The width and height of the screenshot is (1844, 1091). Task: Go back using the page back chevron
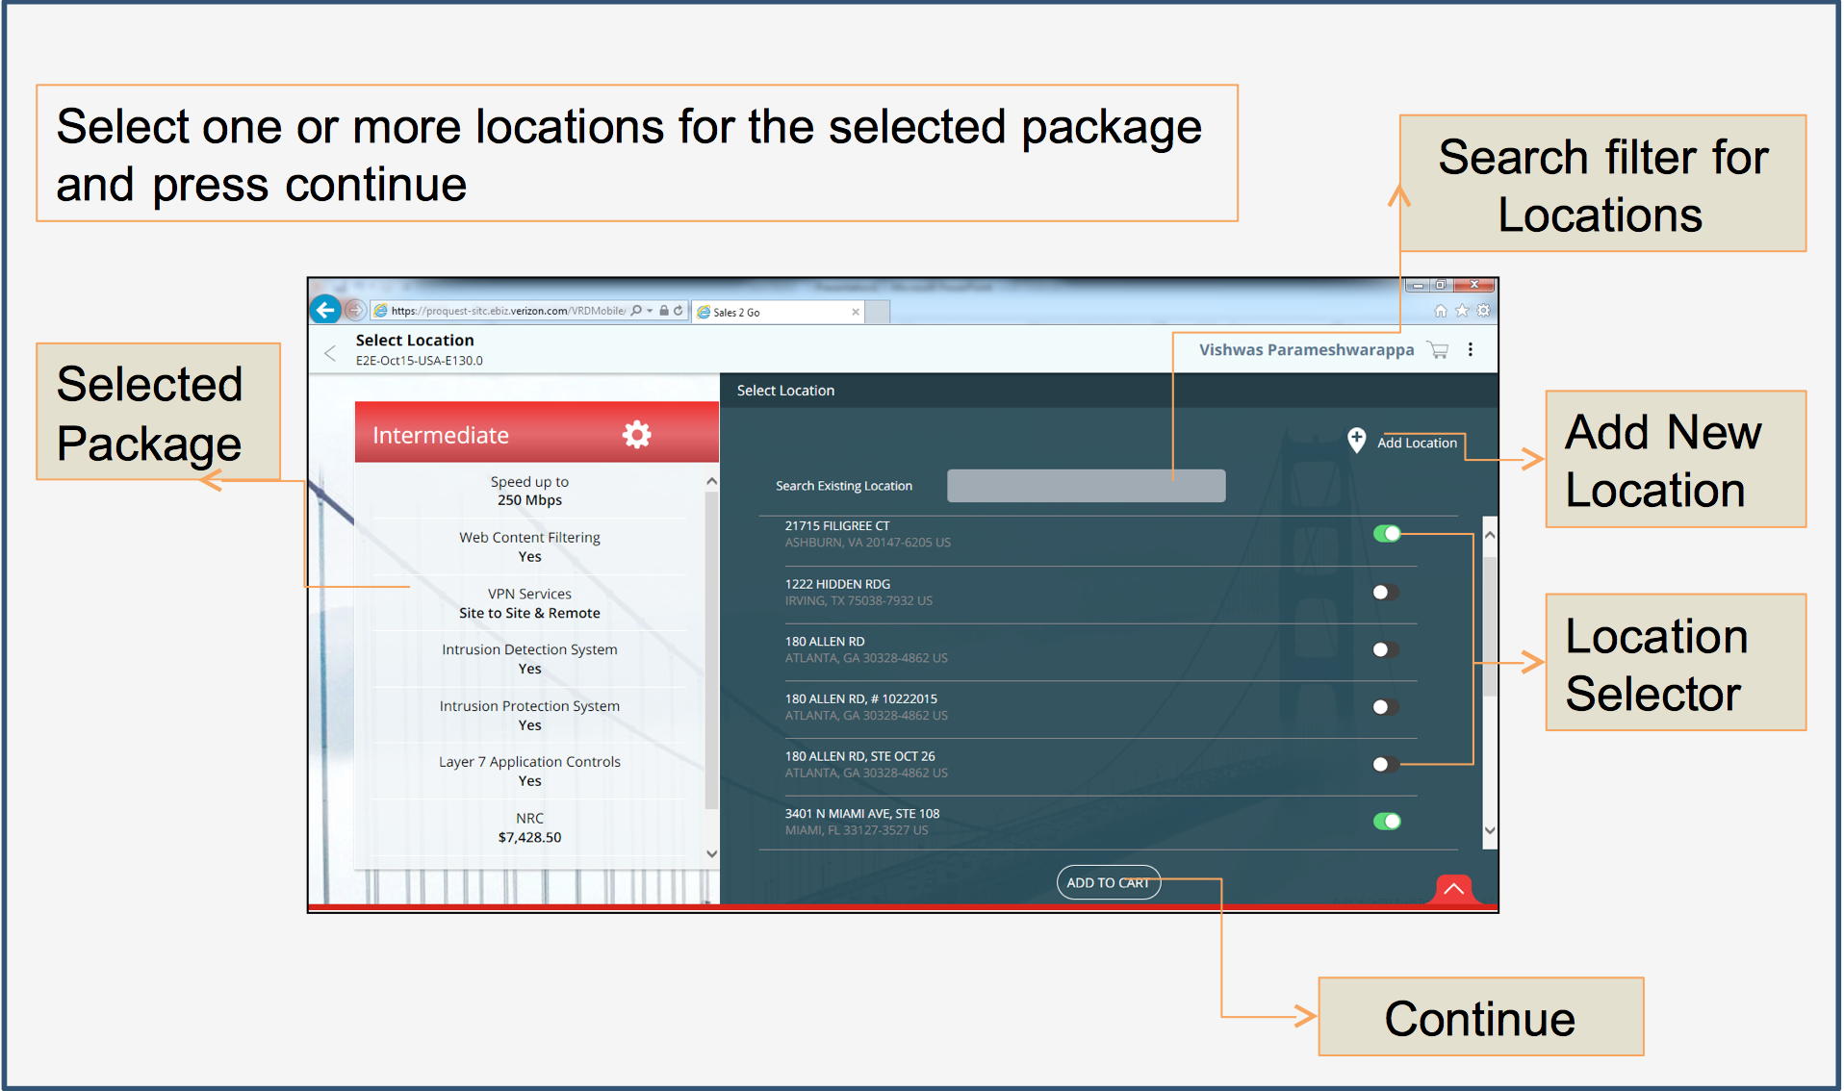click(330, 353)
